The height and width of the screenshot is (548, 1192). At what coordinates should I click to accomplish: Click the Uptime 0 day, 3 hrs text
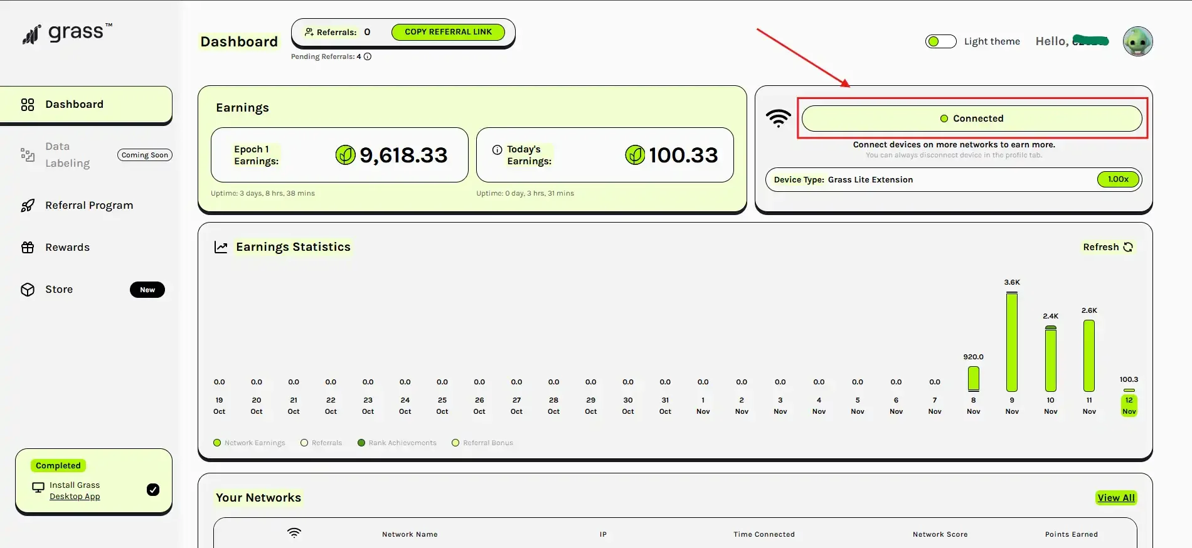click(x=525, y=194)
